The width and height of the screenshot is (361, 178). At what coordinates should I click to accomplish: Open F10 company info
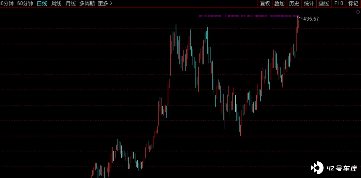point(338,3)
